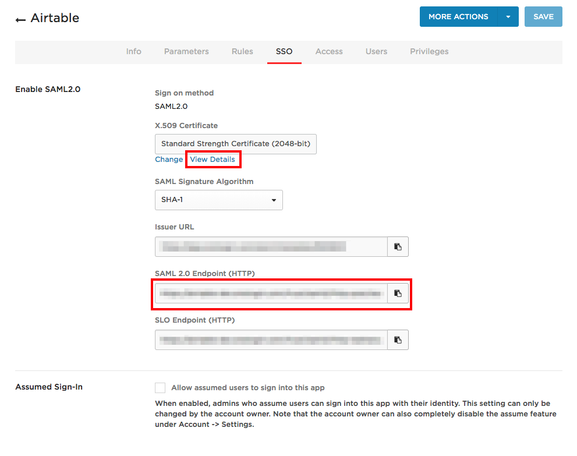Select the SSO tab
The image size is (577, 456).
(x=284, y=51)
